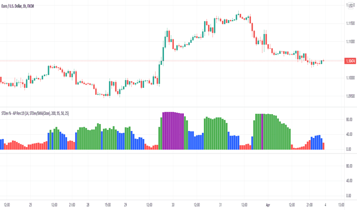Viewport: 357px width, 210px height.
Task: Click the most recent candle on price chart
Action: point(323,61)
